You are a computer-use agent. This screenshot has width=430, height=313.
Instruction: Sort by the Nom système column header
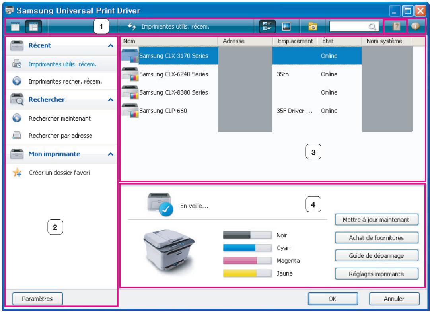pos(386,41)
